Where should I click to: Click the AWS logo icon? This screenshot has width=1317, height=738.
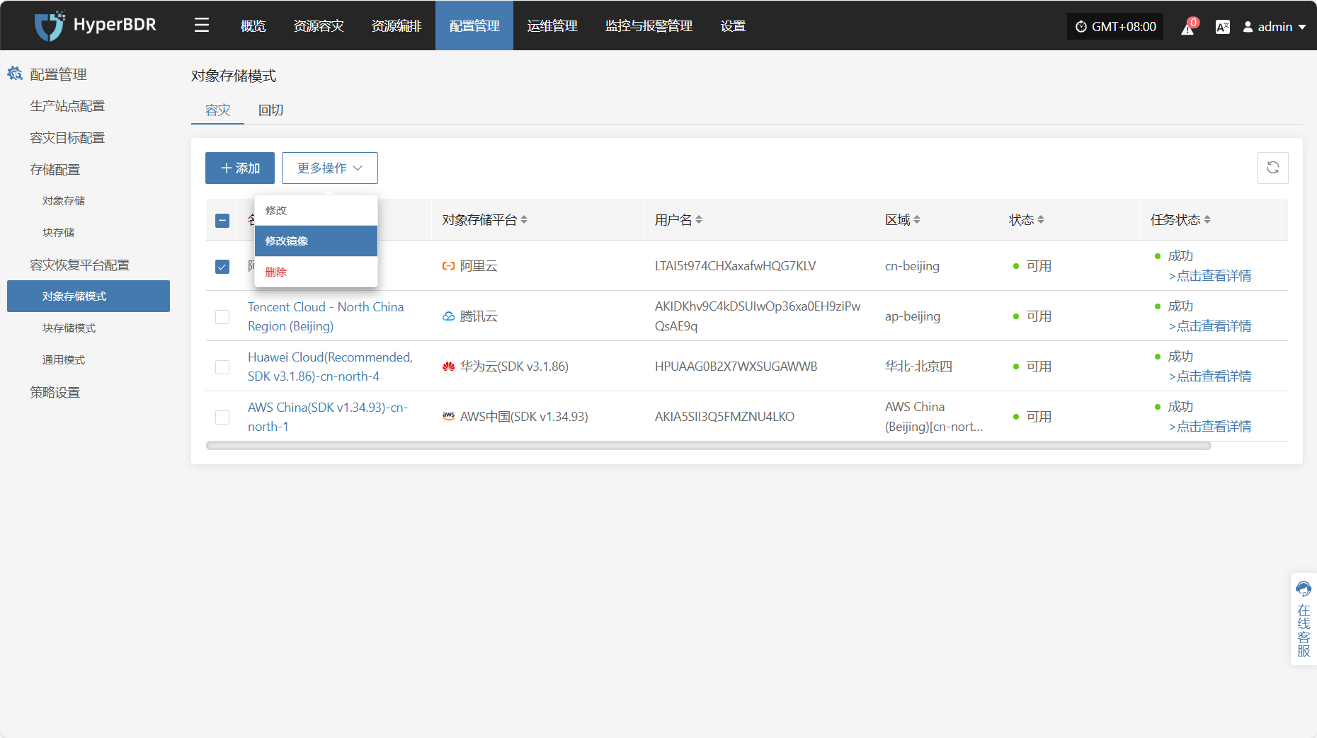click(x=448, y=417)
